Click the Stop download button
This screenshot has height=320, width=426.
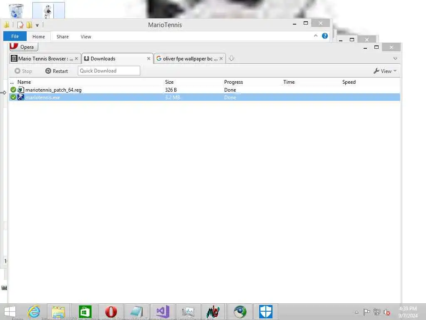(x=23, y=71)
